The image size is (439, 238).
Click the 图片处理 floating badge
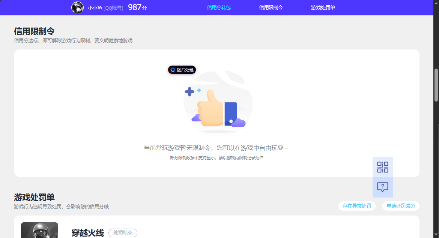[x=182, y=70]
